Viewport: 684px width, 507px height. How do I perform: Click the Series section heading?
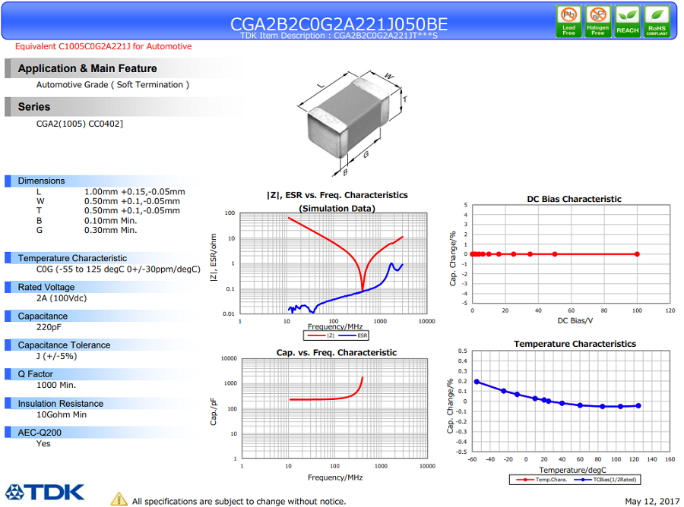tap(34, 107)
